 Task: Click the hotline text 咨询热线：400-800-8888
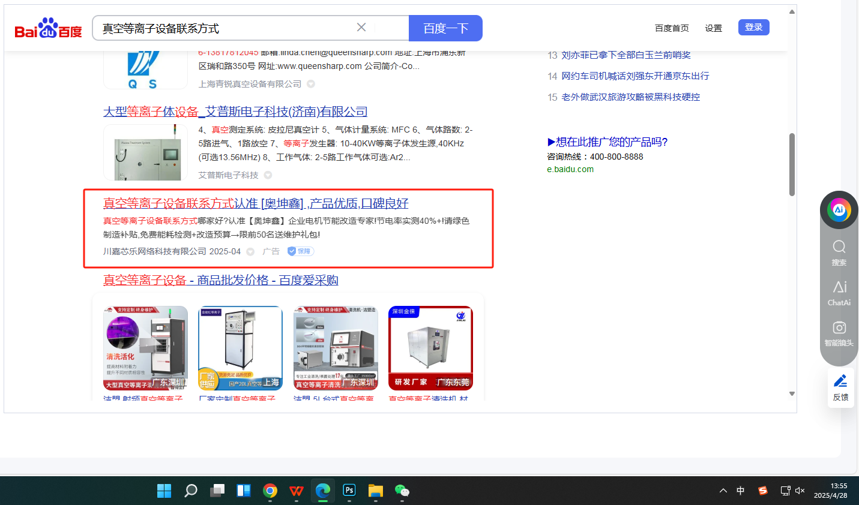[x=595, y=157]
